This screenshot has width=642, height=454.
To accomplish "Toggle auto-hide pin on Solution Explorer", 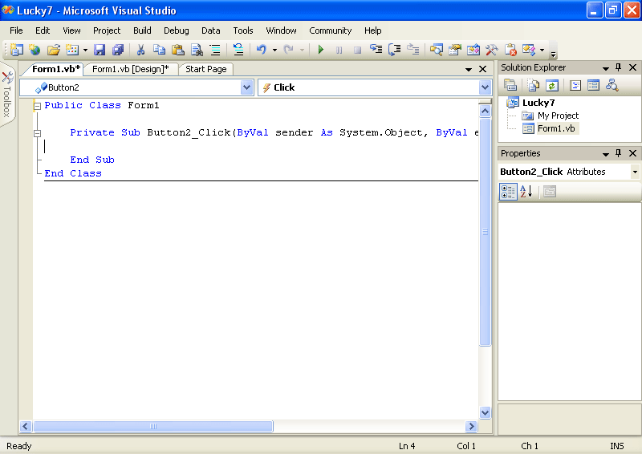I will point(618,68).
